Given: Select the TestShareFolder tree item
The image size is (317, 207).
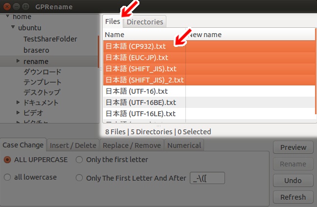Looking at the screenshot, I should click(x=50, y=39).
